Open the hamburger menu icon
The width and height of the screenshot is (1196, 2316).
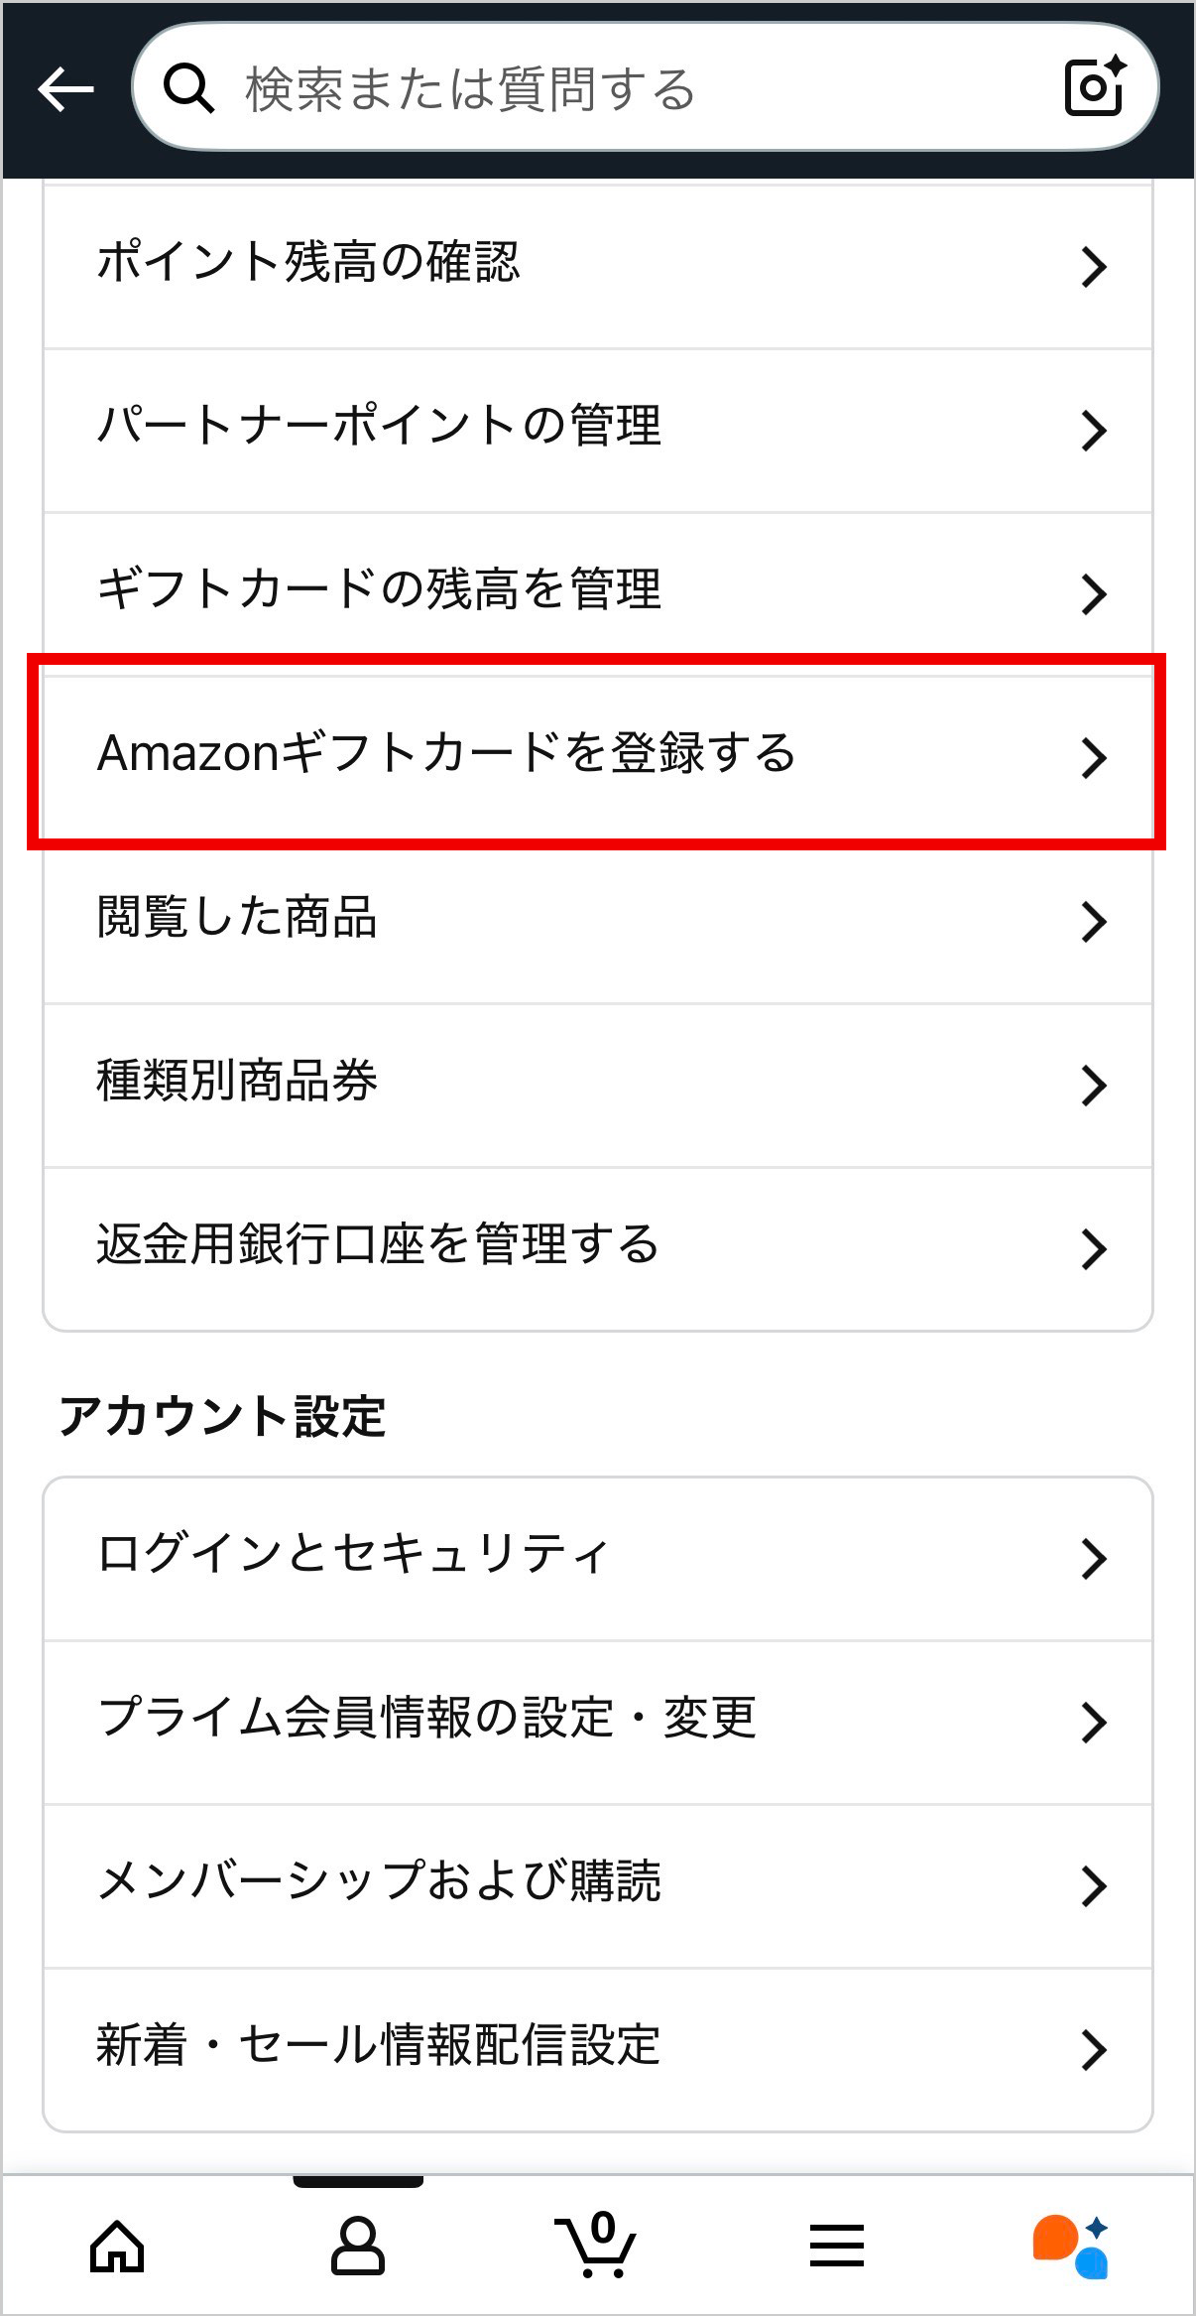coord(836,2247)
